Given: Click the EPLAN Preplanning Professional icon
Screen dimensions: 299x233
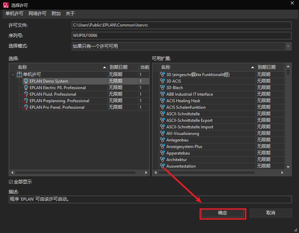Looking at the screenshot, I should coord(26,101).
